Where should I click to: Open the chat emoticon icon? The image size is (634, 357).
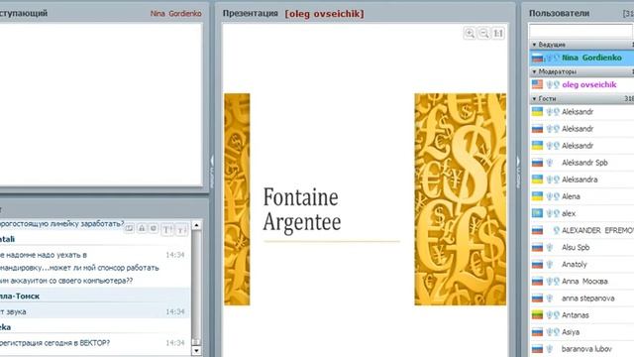(154, 229)
